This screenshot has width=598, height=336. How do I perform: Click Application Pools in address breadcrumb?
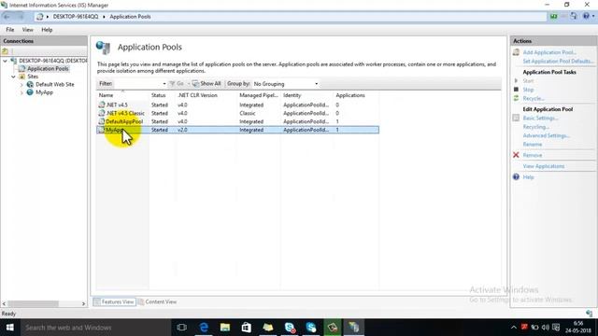point(130,17)
